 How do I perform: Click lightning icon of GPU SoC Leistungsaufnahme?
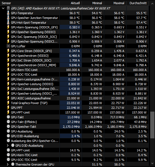[x=8, y=89]
